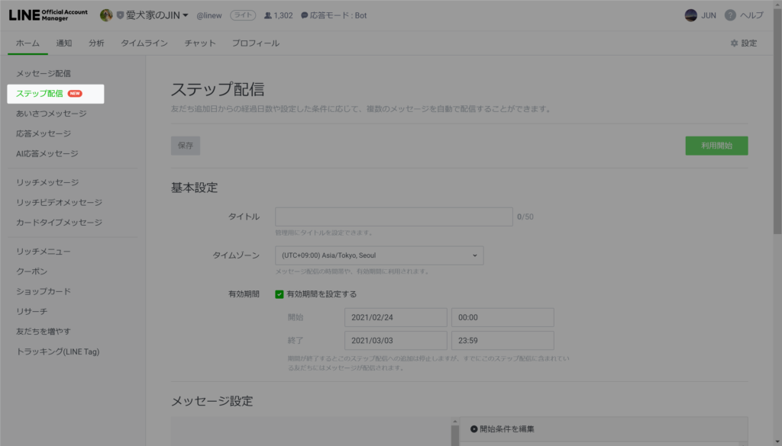Open 設定 via the gear icon
Screen dimensions: 782x446
tap(735, 43)
